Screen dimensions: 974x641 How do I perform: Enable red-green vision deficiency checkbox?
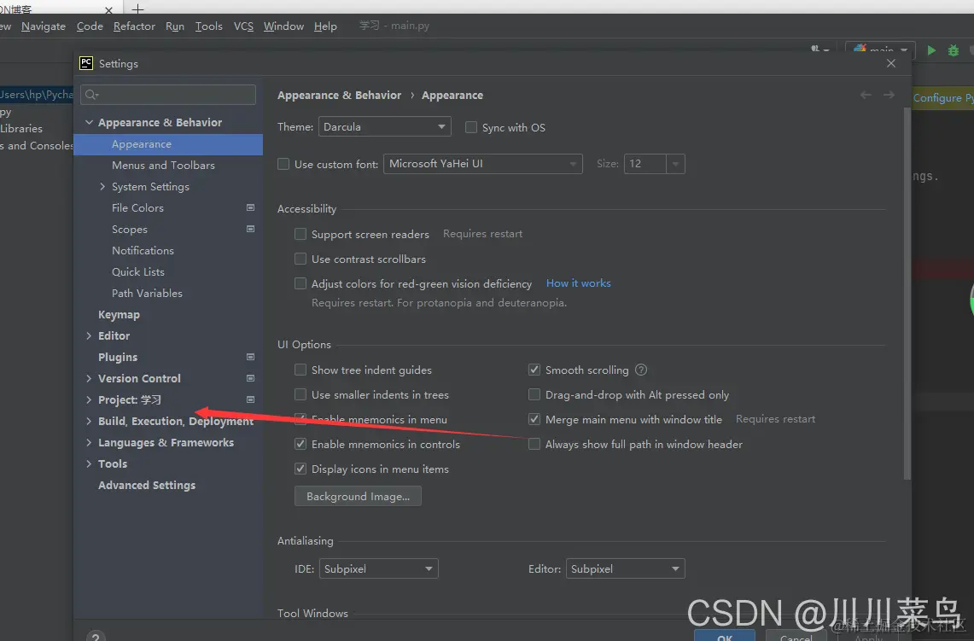tap(300, 284)
